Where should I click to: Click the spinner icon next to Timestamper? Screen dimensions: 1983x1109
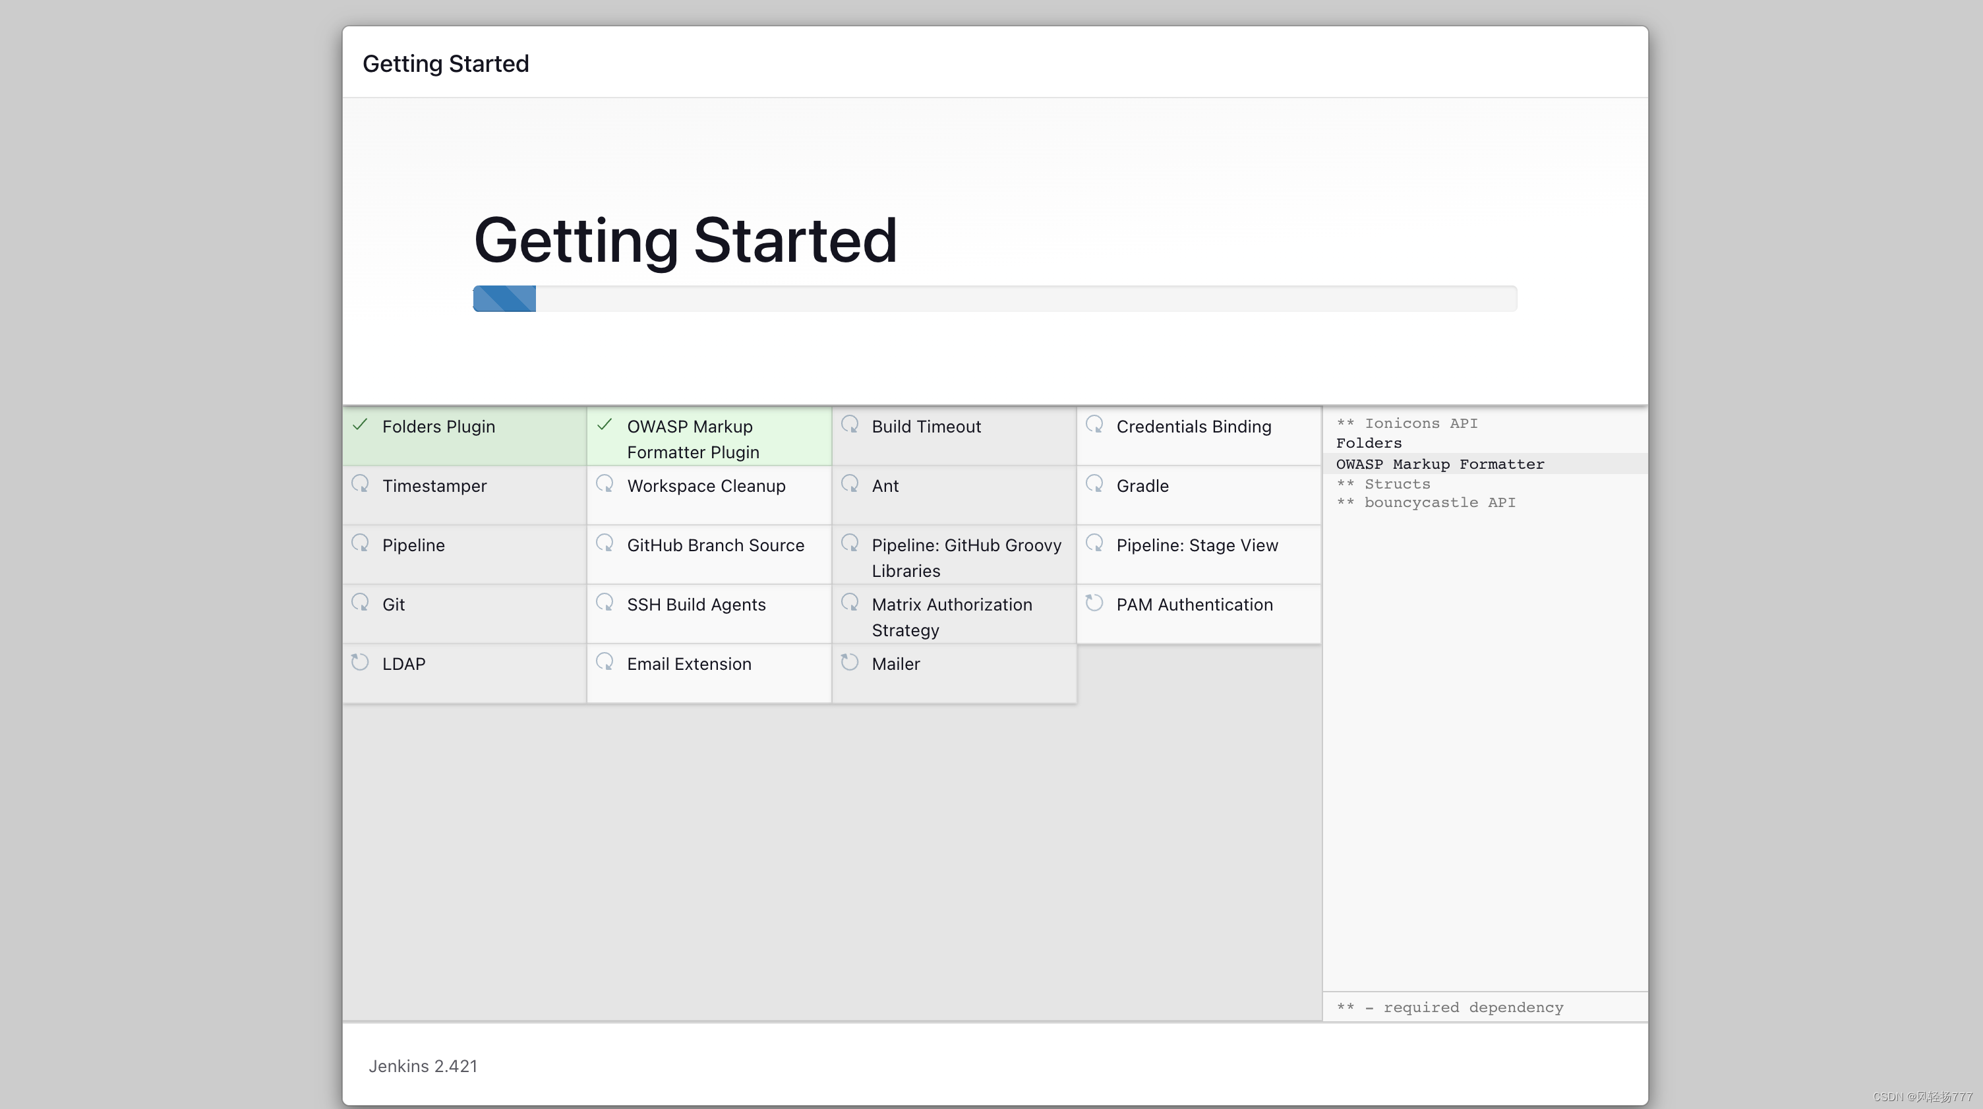pyautogui.click(x=359, y=484)
